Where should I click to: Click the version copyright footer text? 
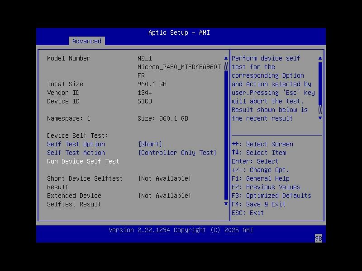181,230
